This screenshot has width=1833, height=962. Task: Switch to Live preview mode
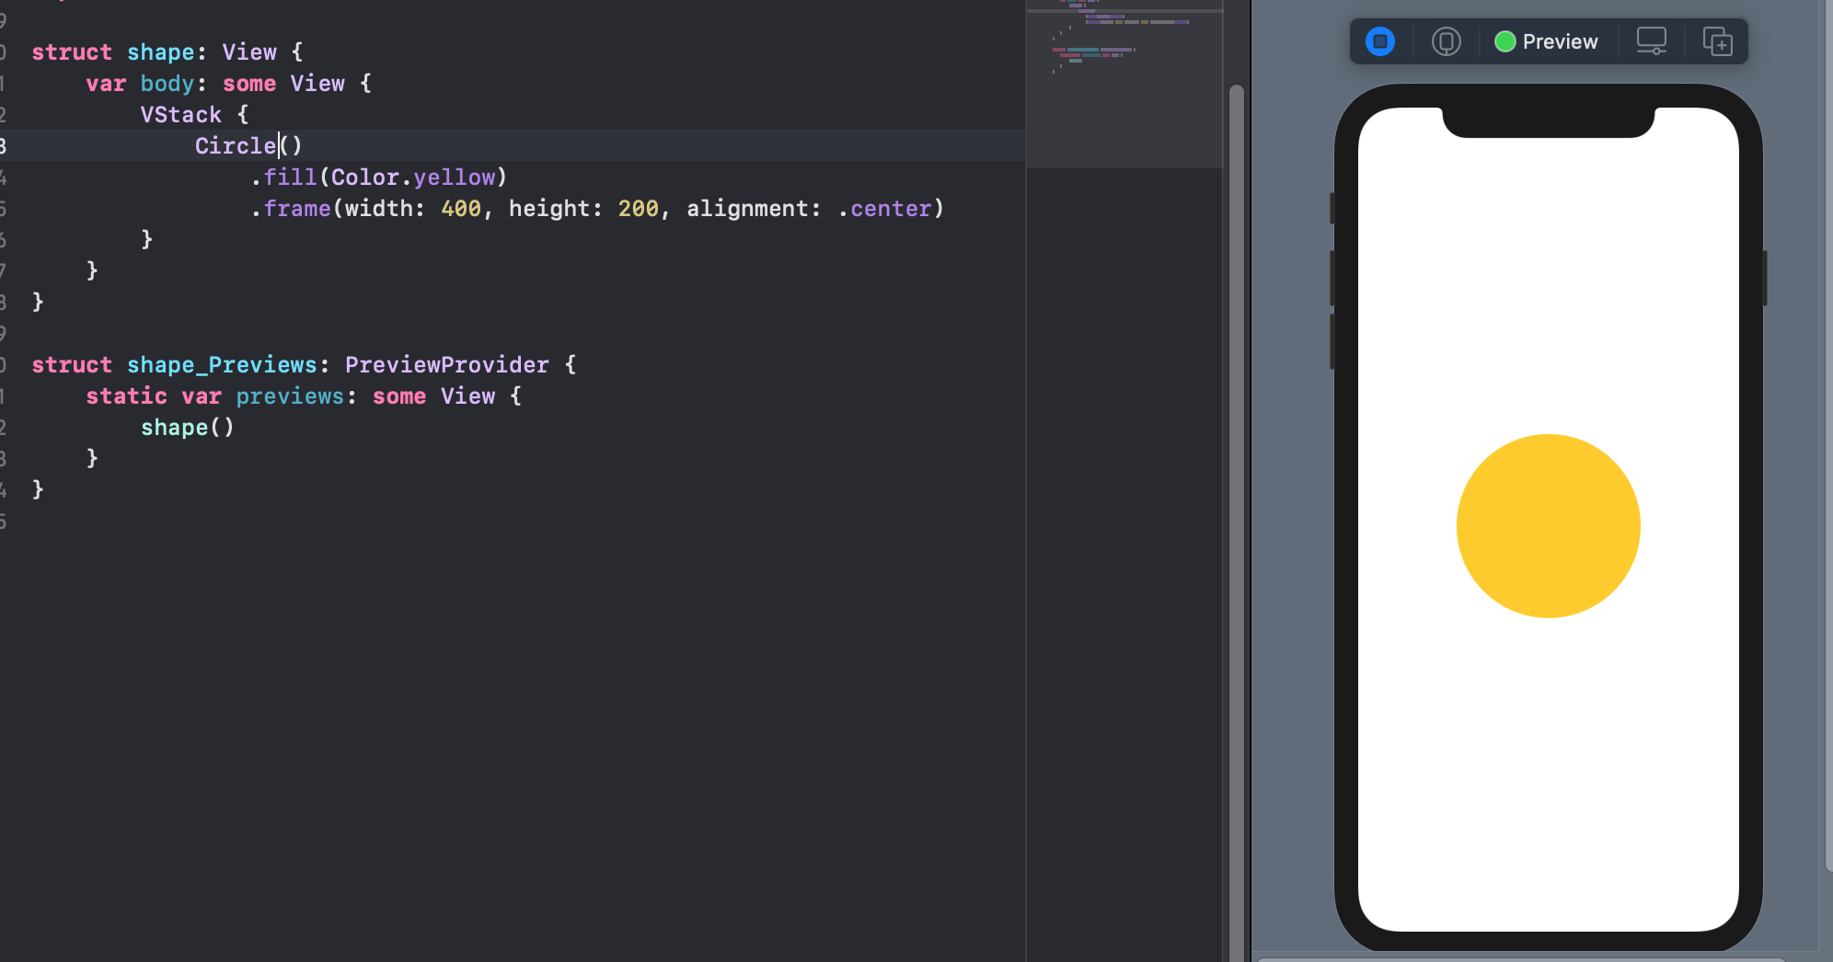click(x=1380, y=41)
